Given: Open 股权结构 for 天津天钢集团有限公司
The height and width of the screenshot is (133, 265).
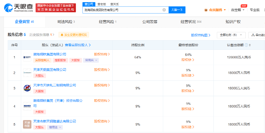Looking at the screenshot, I should coord(102,70).
